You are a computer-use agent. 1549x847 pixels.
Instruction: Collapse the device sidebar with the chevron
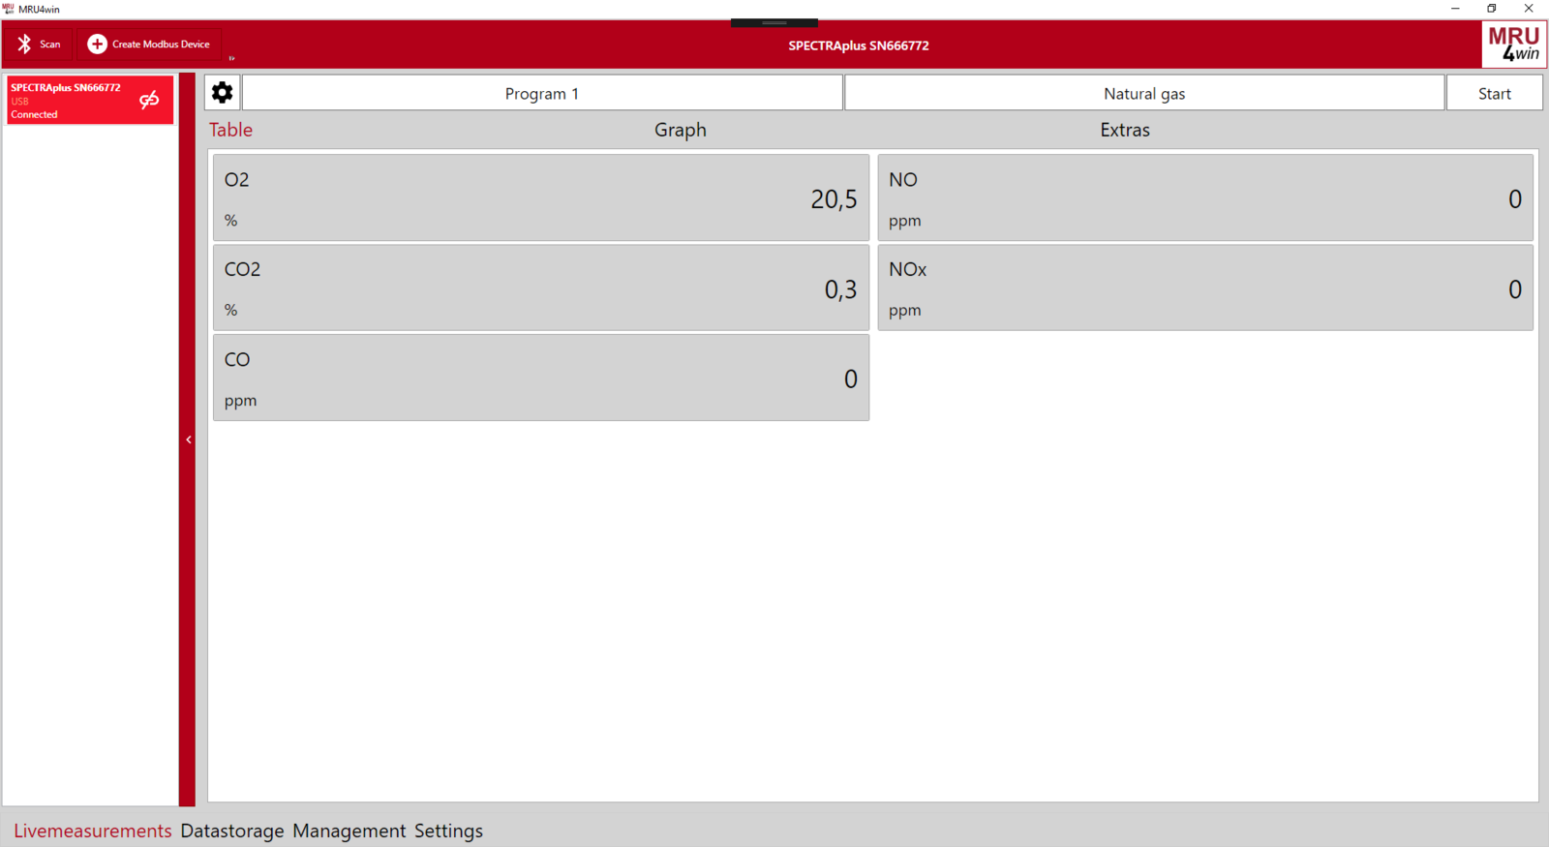(x=188, y=439)
